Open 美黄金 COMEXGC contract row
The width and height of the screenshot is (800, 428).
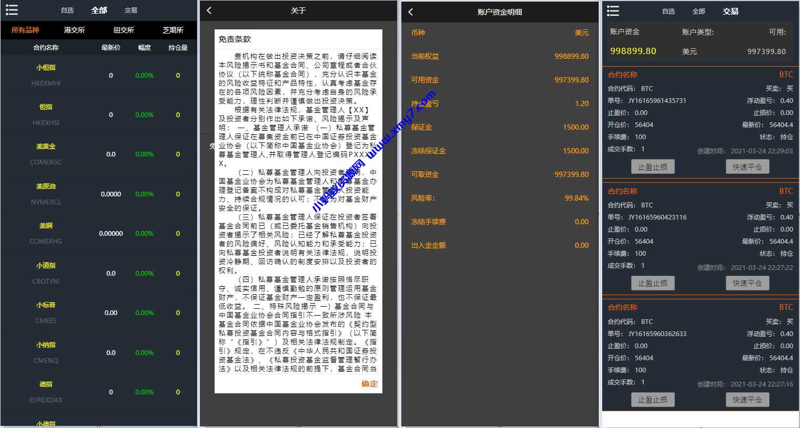[98, 154]
